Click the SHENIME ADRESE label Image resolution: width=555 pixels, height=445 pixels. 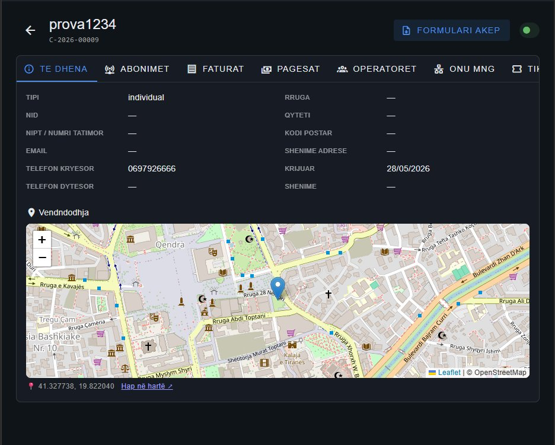pos(315,151)
